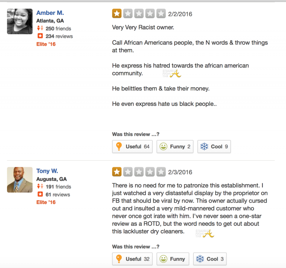The image size is (286, 268).
Task: Click the Elite '16 badge under Amber M.
Action: (x=46, y=44)
